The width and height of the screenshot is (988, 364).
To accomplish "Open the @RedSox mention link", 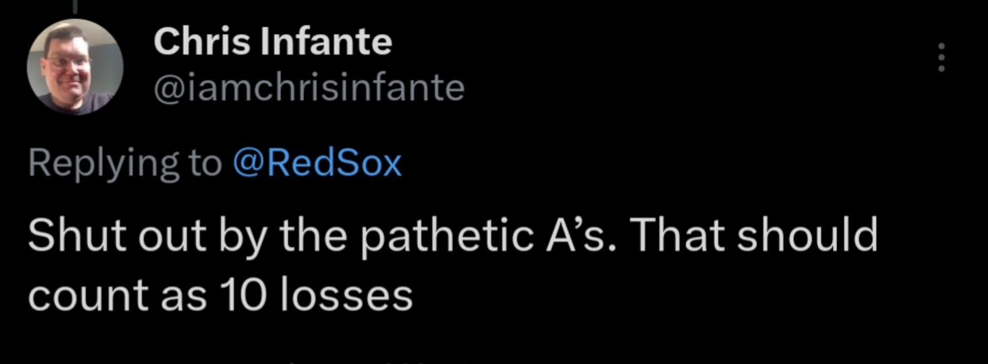I will pos(317,163).
